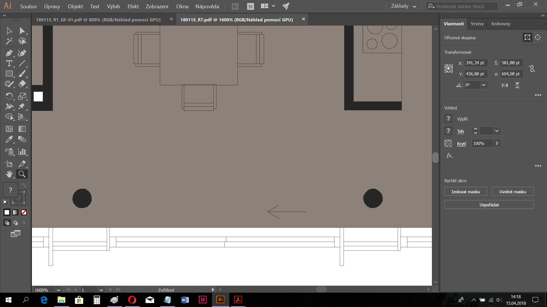
Task: Set paint mode to None
Action: [x=24, y=212]
